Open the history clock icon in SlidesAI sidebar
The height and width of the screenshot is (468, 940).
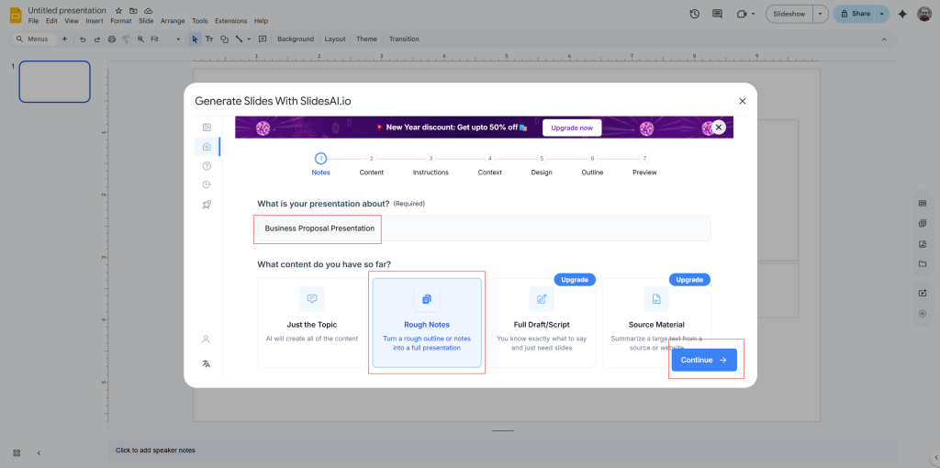point(207,184)
